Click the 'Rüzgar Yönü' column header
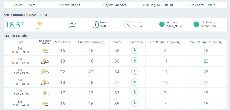230x110 pixels. (x=135, y=42)
